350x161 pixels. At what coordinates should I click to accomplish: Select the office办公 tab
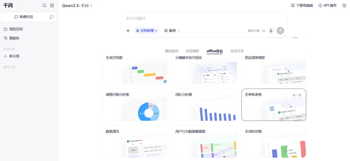(215, 51)
